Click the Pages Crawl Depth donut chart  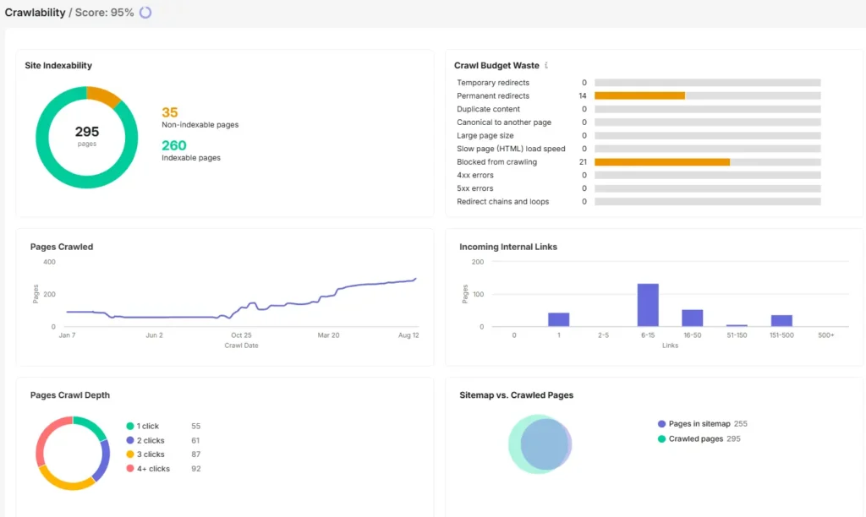coord(73,453)
